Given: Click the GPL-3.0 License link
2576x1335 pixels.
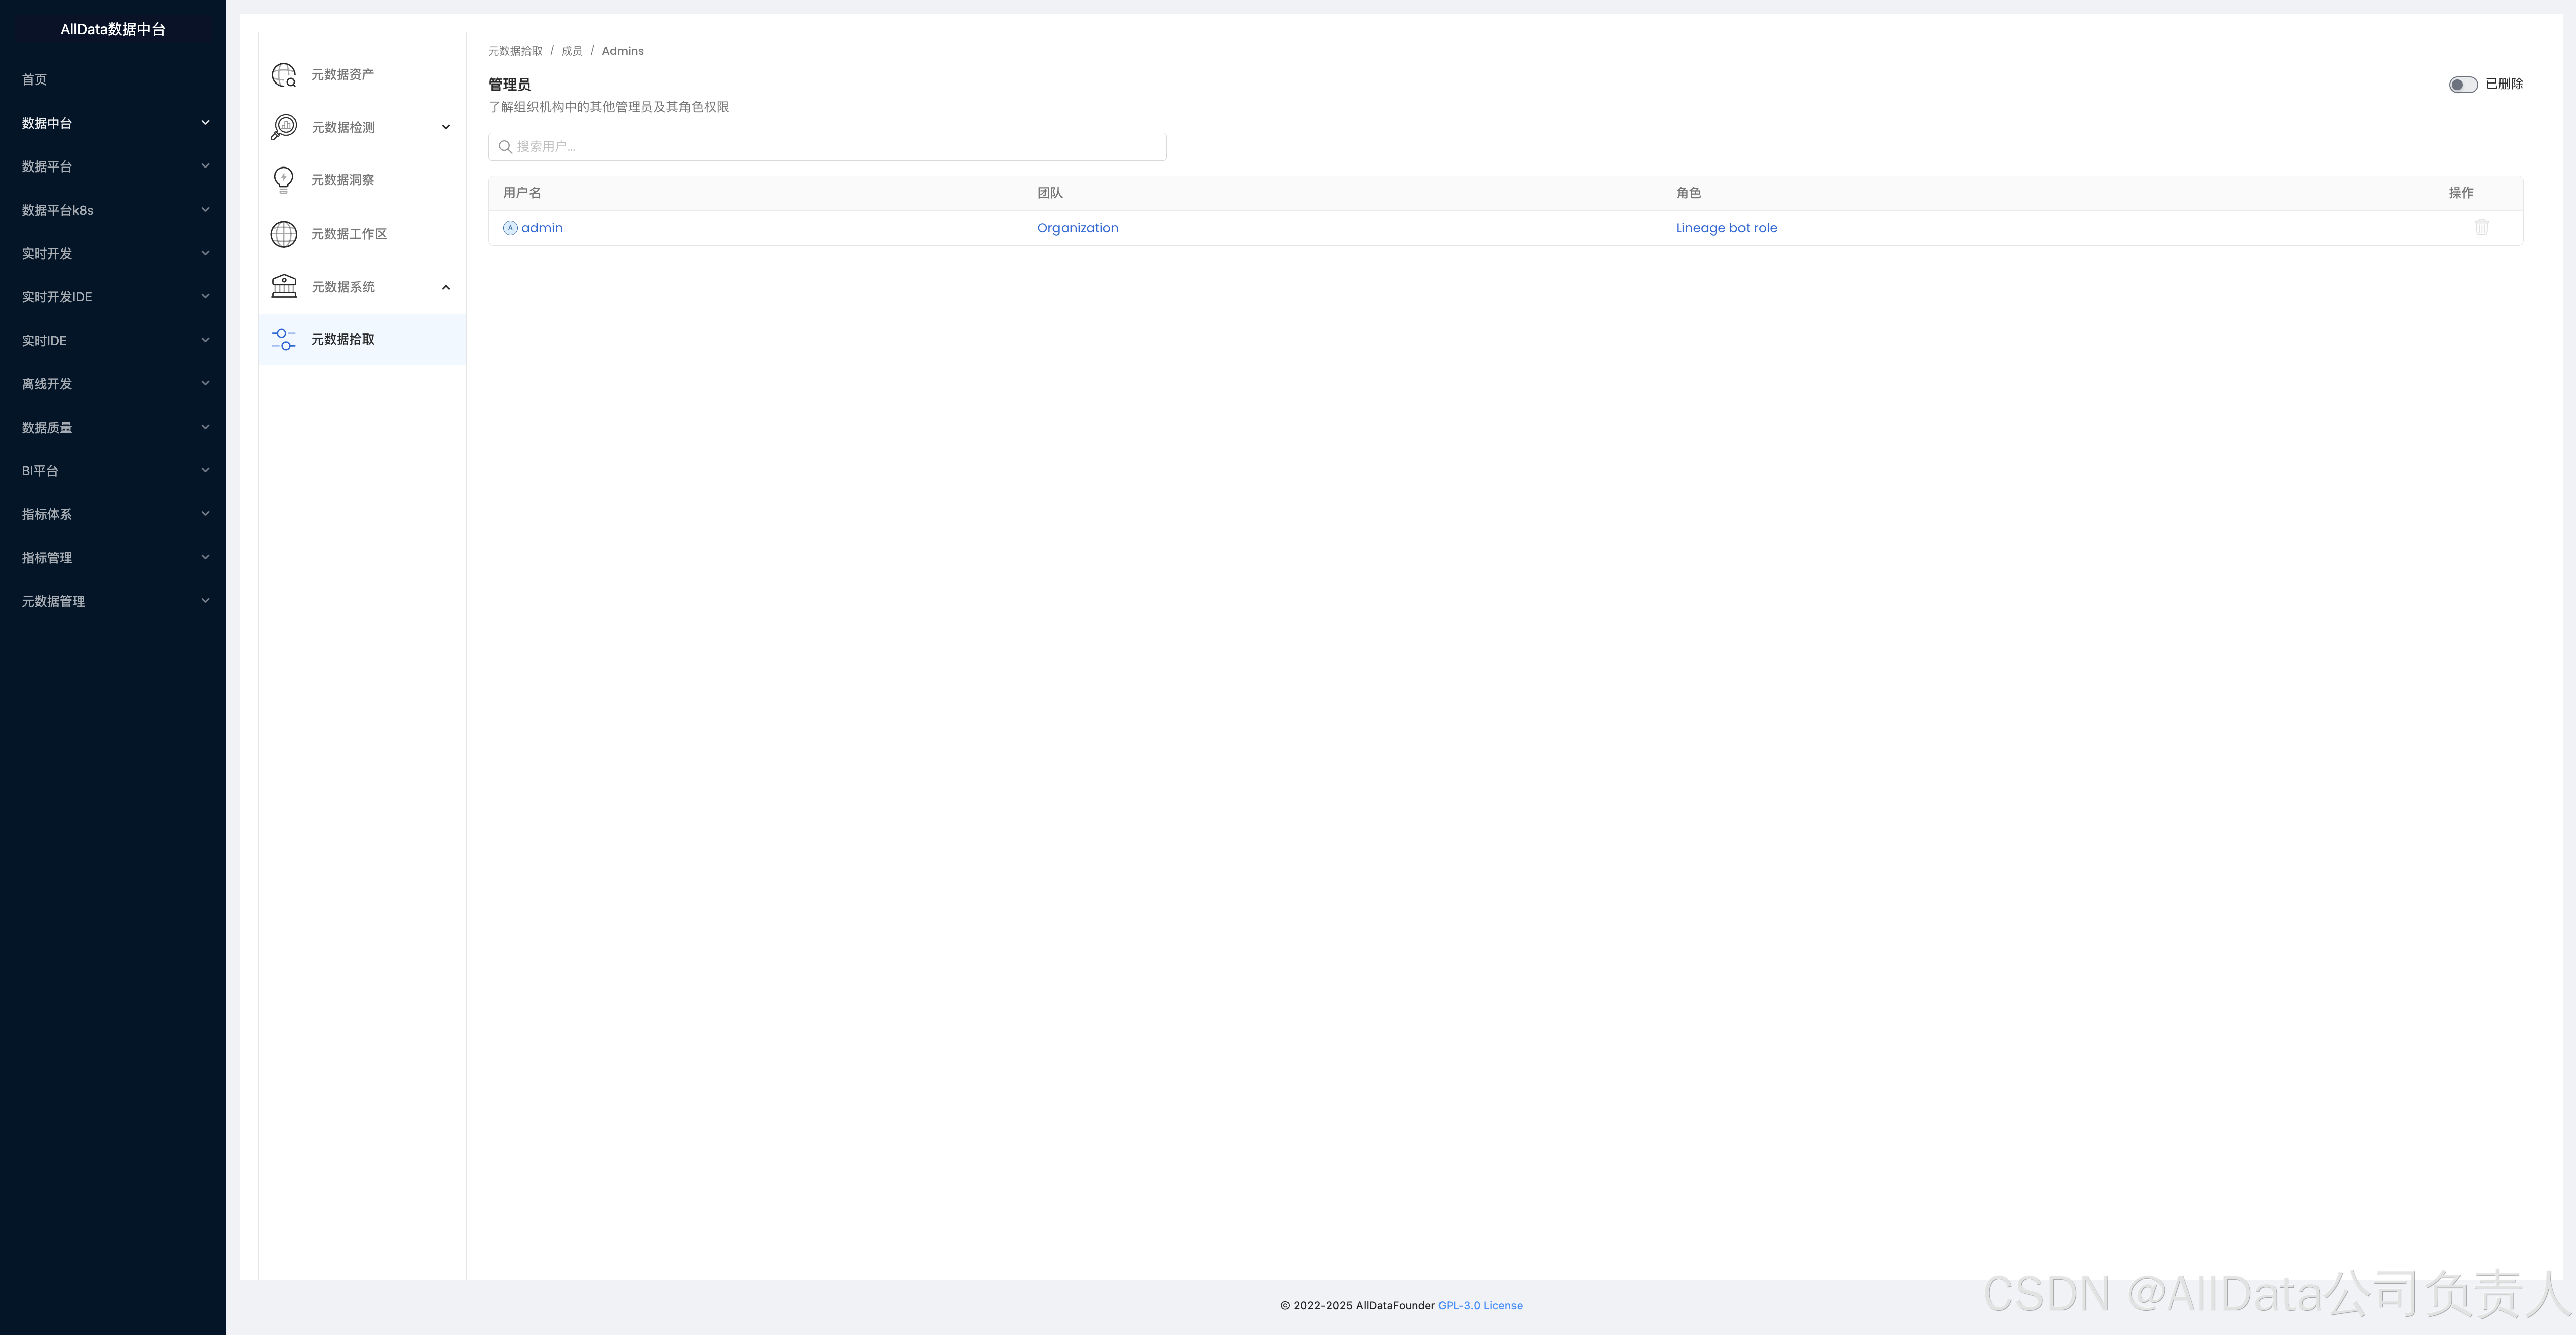Looking at the screenshot, I should pos(1480,1306).
